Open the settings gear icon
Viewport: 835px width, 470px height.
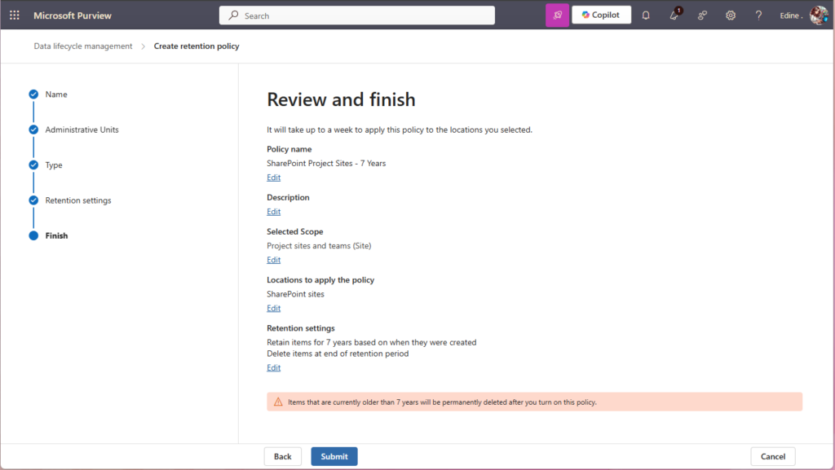[x=731, y=15]
